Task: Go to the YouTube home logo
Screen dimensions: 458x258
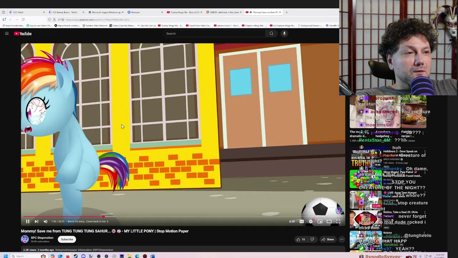Action: click(x=23, y=34)
